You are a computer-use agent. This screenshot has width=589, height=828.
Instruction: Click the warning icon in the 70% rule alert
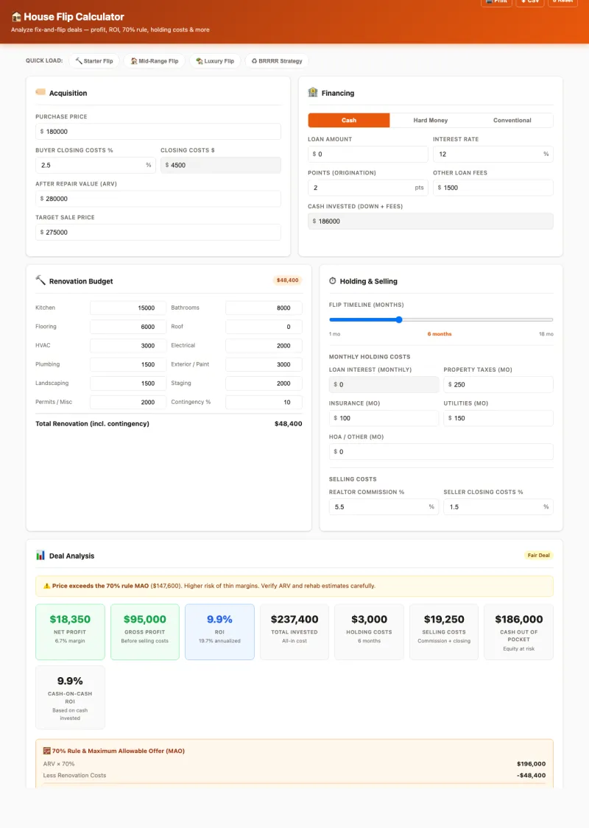pyautogui.click(x=46, y=586)
